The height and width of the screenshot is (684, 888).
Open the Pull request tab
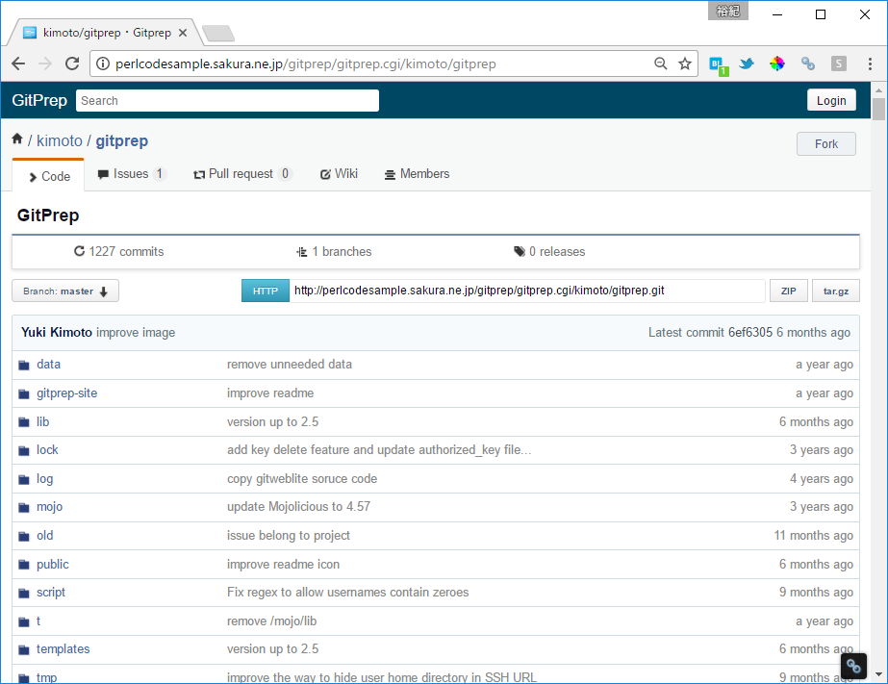[x=241, y=174]
